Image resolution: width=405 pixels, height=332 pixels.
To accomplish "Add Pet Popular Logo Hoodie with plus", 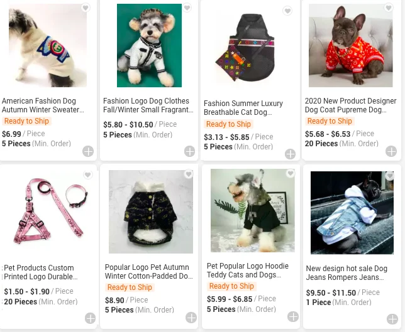I will 293,316.
